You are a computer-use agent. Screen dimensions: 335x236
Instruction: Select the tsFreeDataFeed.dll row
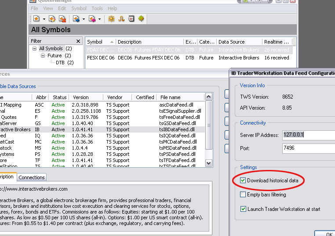[102, 117]
